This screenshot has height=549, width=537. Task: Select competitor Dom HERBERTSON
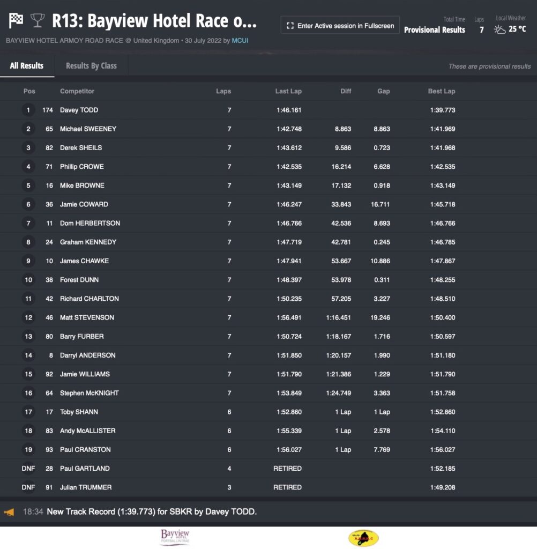(x=90, y=224)
